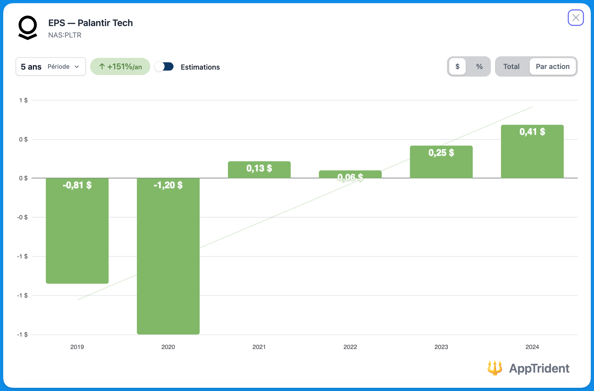Screen dimensions: 594x391
Task: Expand period selector chevron arrow
Action: (77, 67)
